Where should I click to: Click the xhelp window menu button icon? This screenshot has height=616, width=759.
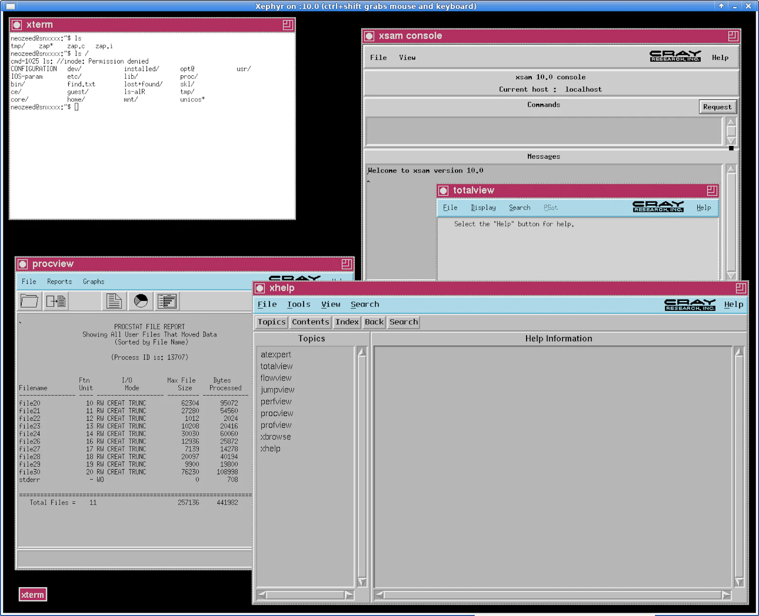(x=260, y=288)
